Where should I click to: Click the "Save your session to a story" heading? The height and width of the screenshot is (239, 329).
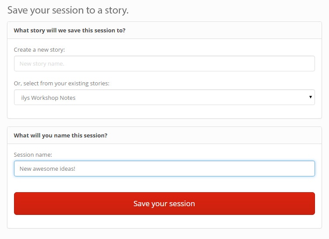tap(68, 10)
